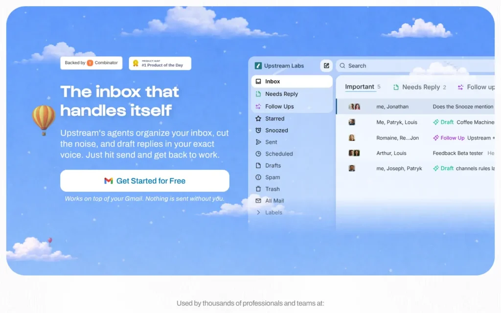
Task: Switch to the Needs Reply tab
Action: (x=419, y=87)
